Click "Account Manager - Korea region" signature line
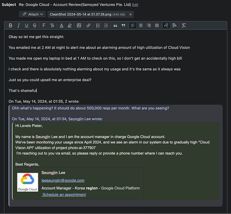 (90, 188)
